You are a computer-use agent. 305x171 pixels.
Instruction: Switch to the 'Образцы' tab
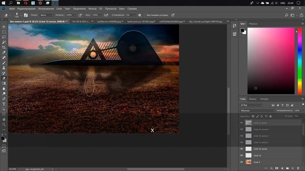pos(253,24)
